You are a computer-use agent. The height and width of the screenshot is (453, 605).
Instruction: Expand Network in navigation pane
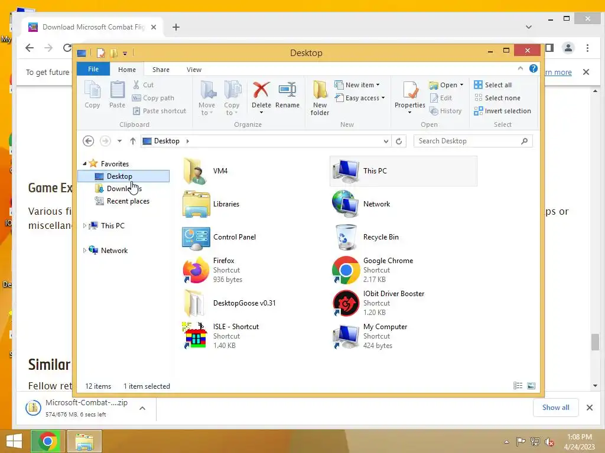84,250
